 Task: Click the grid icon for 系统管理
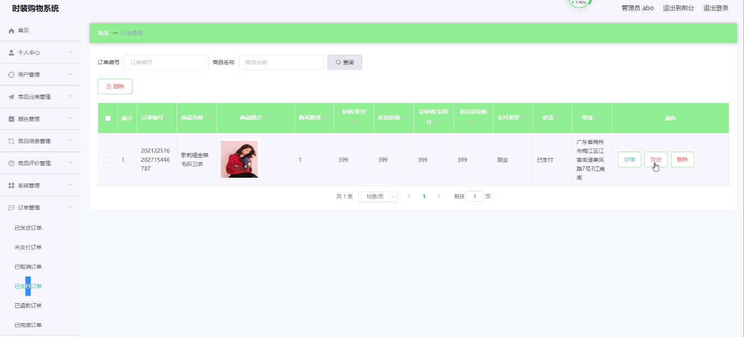click(11, 185)
